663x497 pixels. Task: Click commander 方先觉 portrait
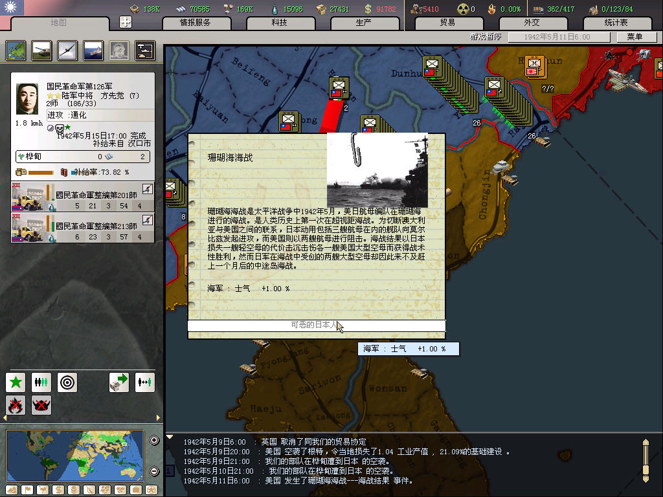click(27, 99)
